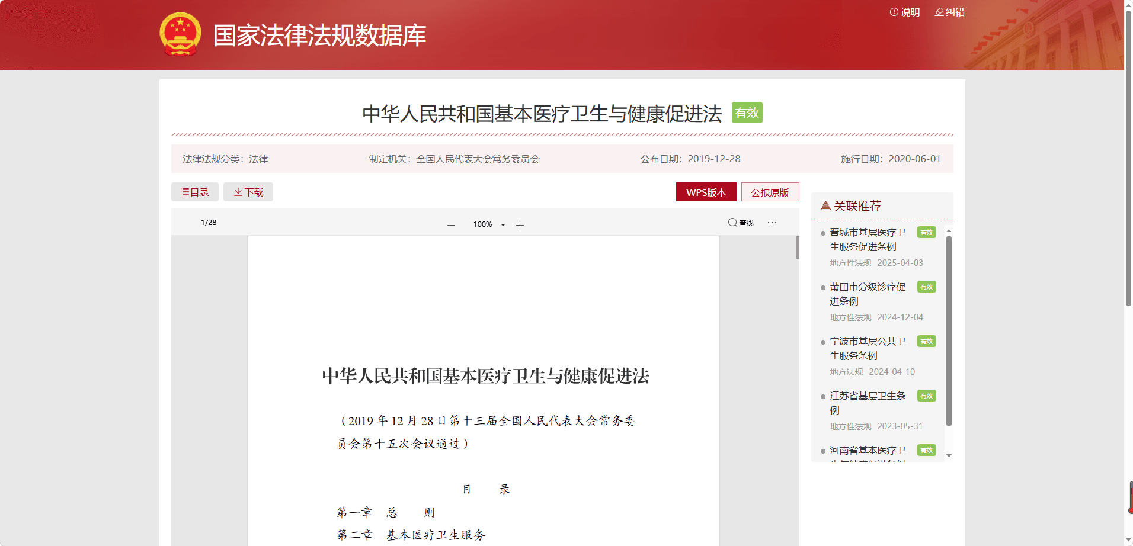Click the date 2024-12-04 under 莆田市
The width and height of the screenshot is (1133, 546).
point(900,317)
